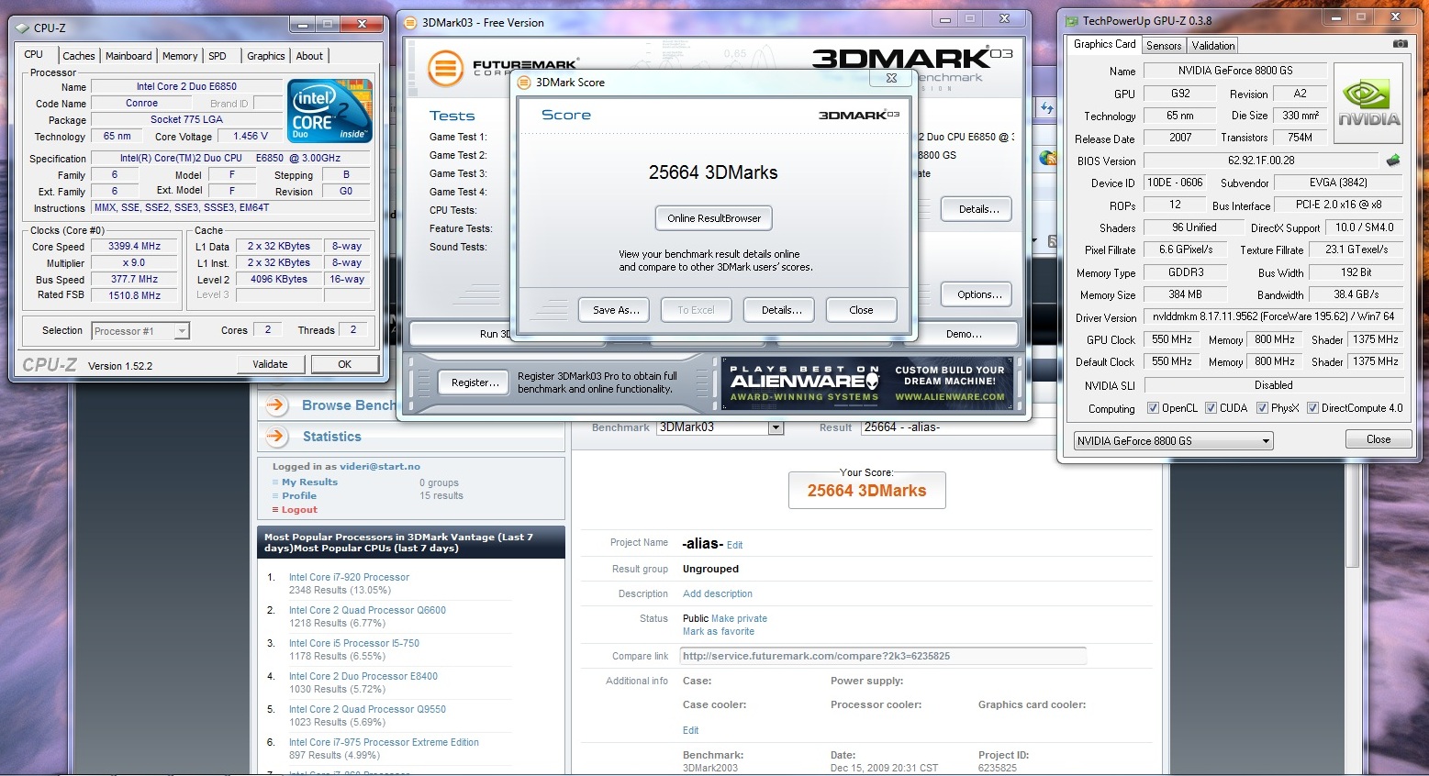Switch to the Graphics tab in CPU-Z
Screen dimensions: 1429x776
[266, 56]
